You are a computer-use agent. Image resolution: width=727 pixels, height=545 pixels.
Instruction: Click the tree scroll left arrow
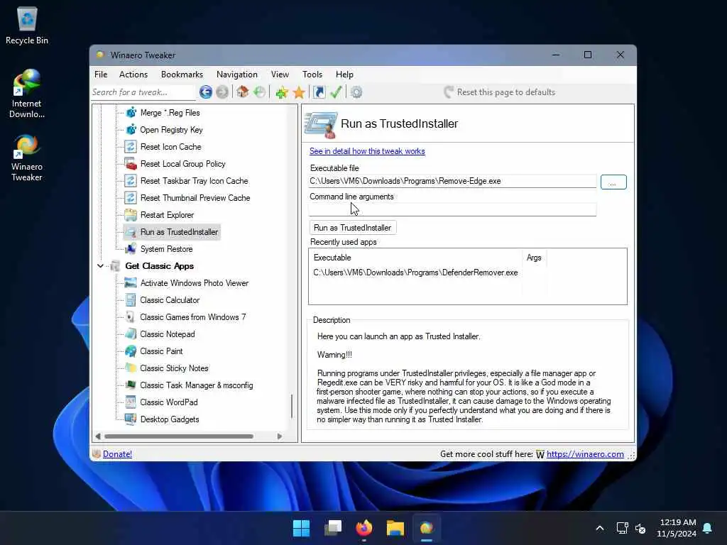pos(98,436)
